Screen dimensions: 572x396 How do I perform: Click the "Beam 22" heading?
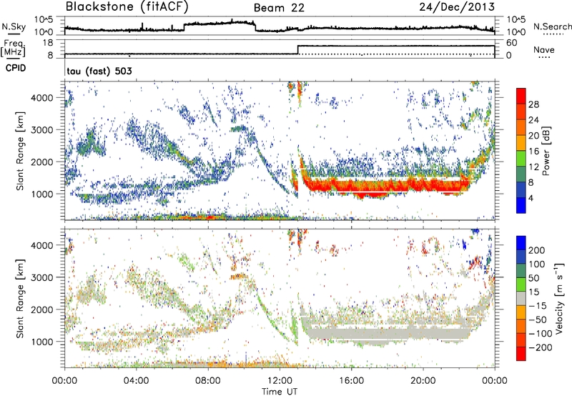click(x=279, y=8)
